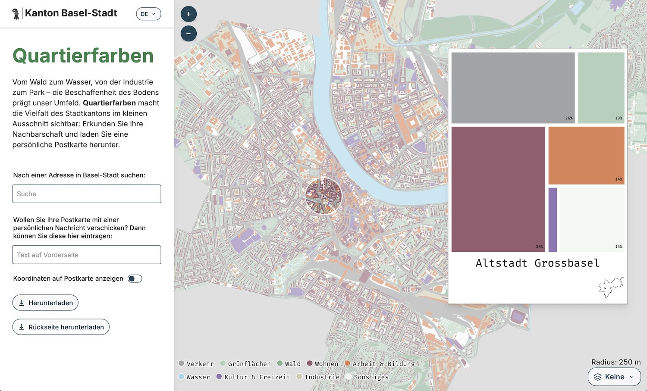
Task: Click the Industrie legend dot
Action: 299,377
